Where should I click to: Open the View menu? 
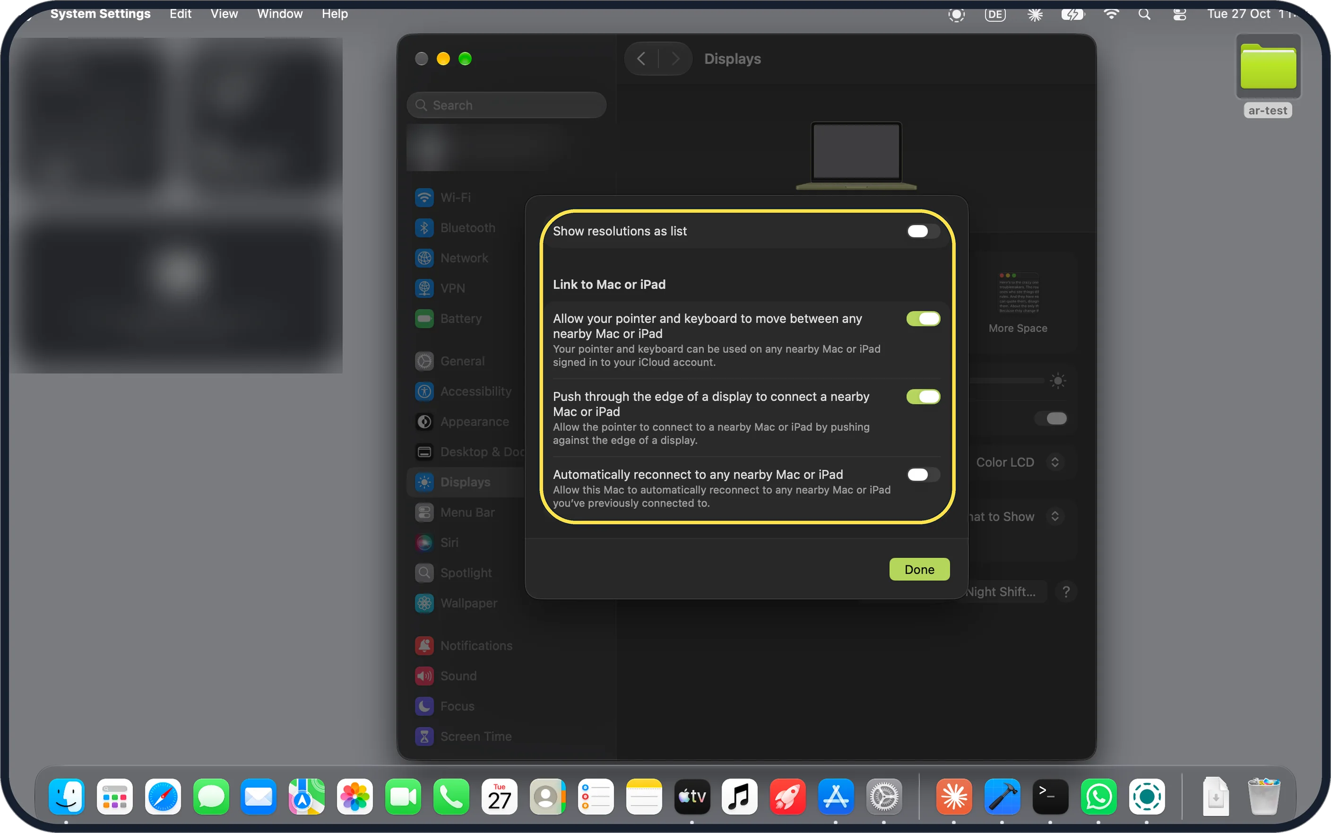tap(224, 14)
